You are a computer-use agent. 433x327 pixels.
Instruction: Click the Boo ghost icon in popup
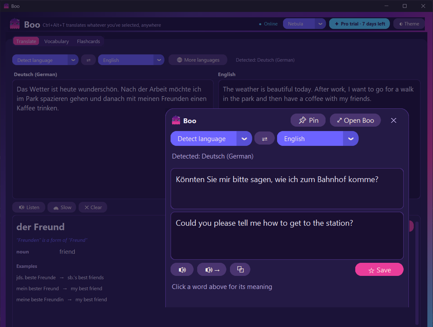point(176,121)
